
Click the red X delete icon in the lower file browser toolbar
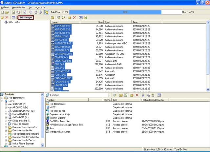[136, 95]
